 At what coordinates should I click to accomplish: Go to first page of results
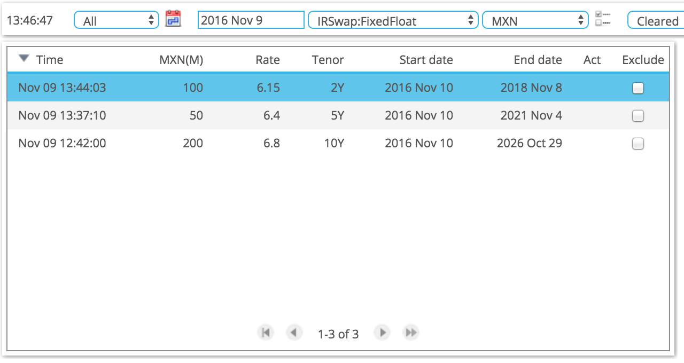pos(265,333)
